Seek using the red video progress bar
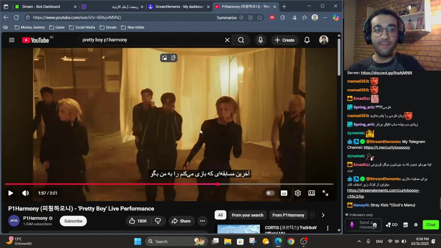The image size is (441, 248). pos(169,184)
